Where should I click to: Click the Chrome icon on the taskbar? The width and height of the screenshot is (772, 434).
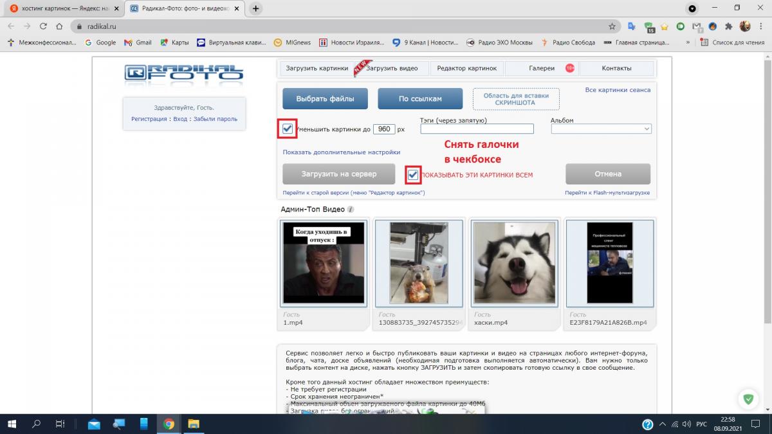click(x=169, y=424)
